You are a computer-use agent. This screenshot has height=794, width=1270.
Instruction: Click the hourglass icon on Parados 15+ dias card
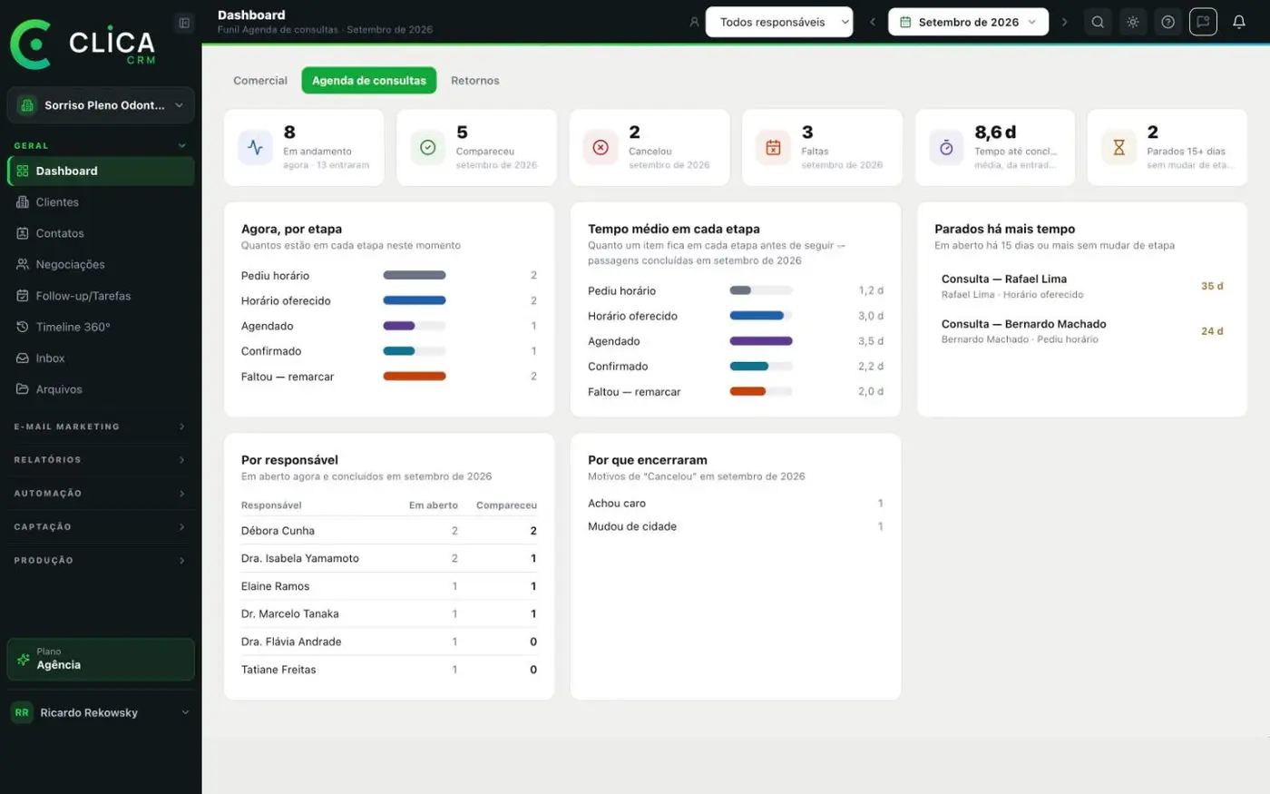[x=1119, y=147]
